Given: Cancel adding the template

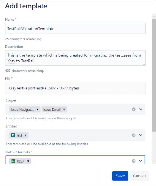Looking at the screenshot, I should (x=139, y=176).
